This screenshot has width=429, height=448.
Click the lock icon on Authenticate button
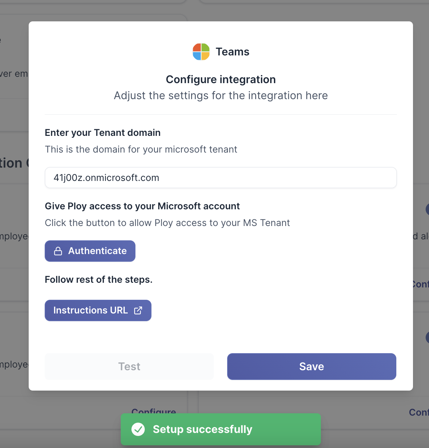tap(58, 251)
